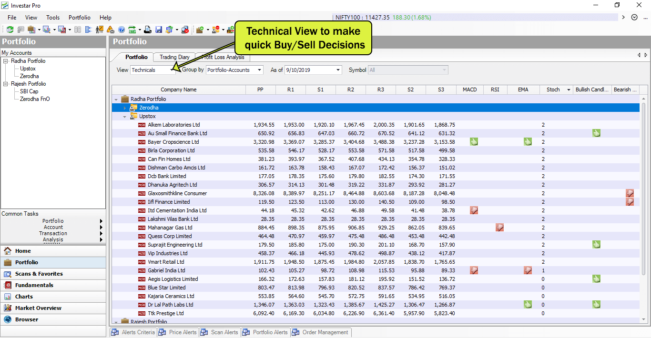This screenshot has width=651, height=338.
Task: Open the Help icon in the toolbar
Action: [x=122, y=29]
